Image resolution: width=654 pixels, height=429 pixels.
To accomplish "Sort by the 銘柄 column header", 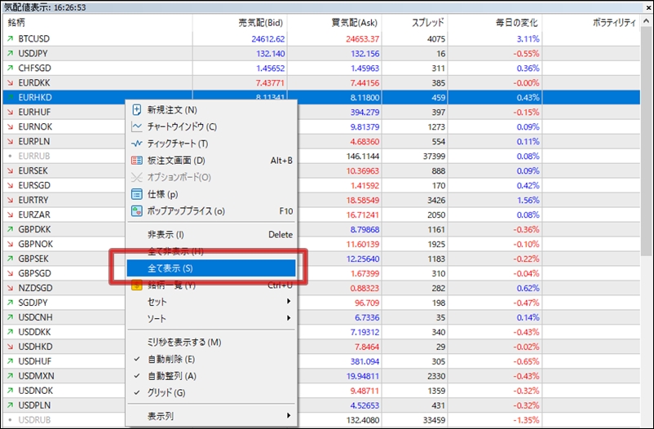I will click(98, 23).
